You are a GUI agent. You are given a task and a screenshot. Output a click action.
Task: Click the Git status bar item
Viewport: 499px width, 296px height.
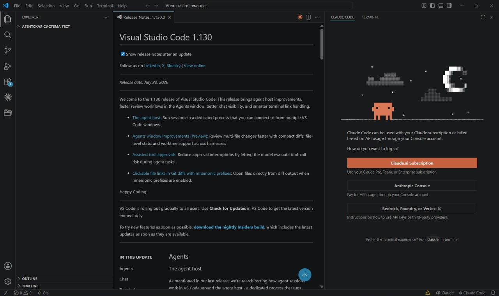(x=42, y=293)
